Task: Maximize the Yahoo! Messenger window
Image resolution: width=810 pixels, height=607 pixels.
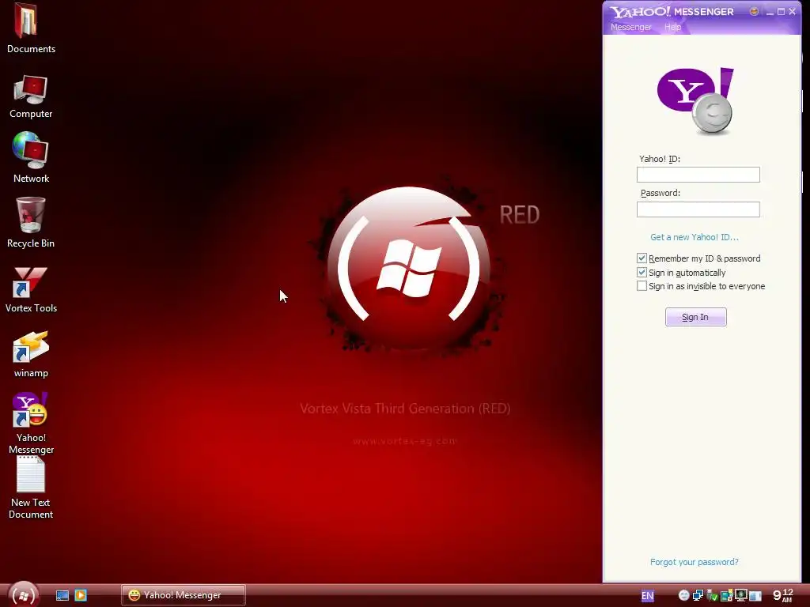Action: (781, 11)
